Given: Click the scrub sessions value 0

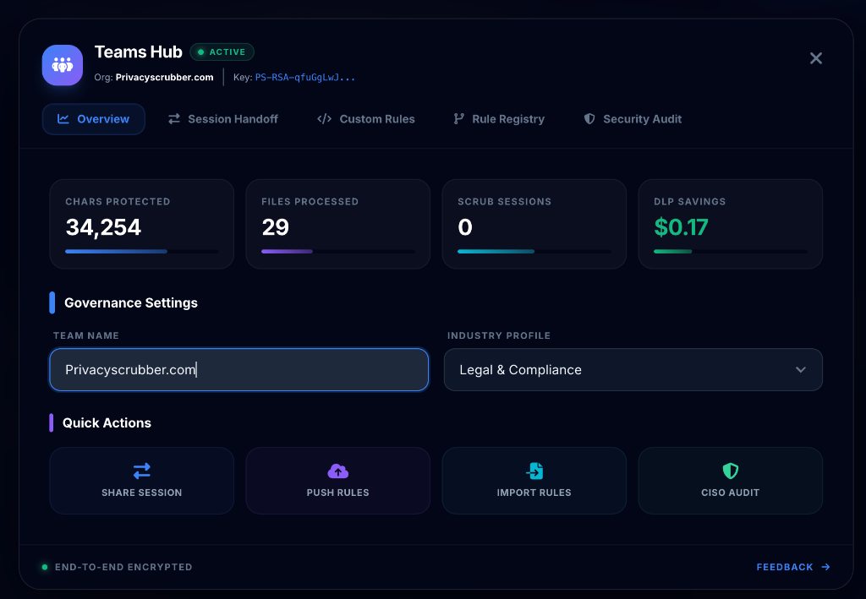Looking at the screenshot, I should 465,227.
